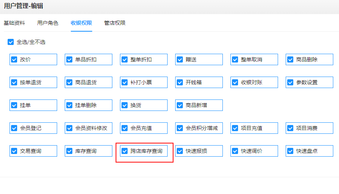Disable the 赠送 permission
Image resolution: width=339 pixels, height=194 pixels.
point(180,59)
